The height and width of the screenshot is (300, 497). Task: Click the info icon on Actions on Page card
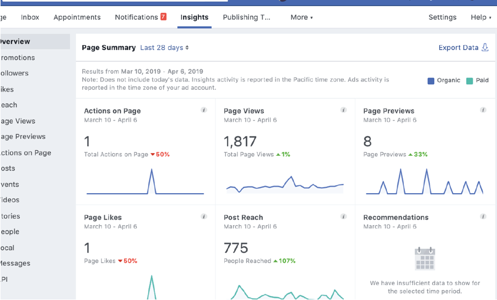[204, 110]
